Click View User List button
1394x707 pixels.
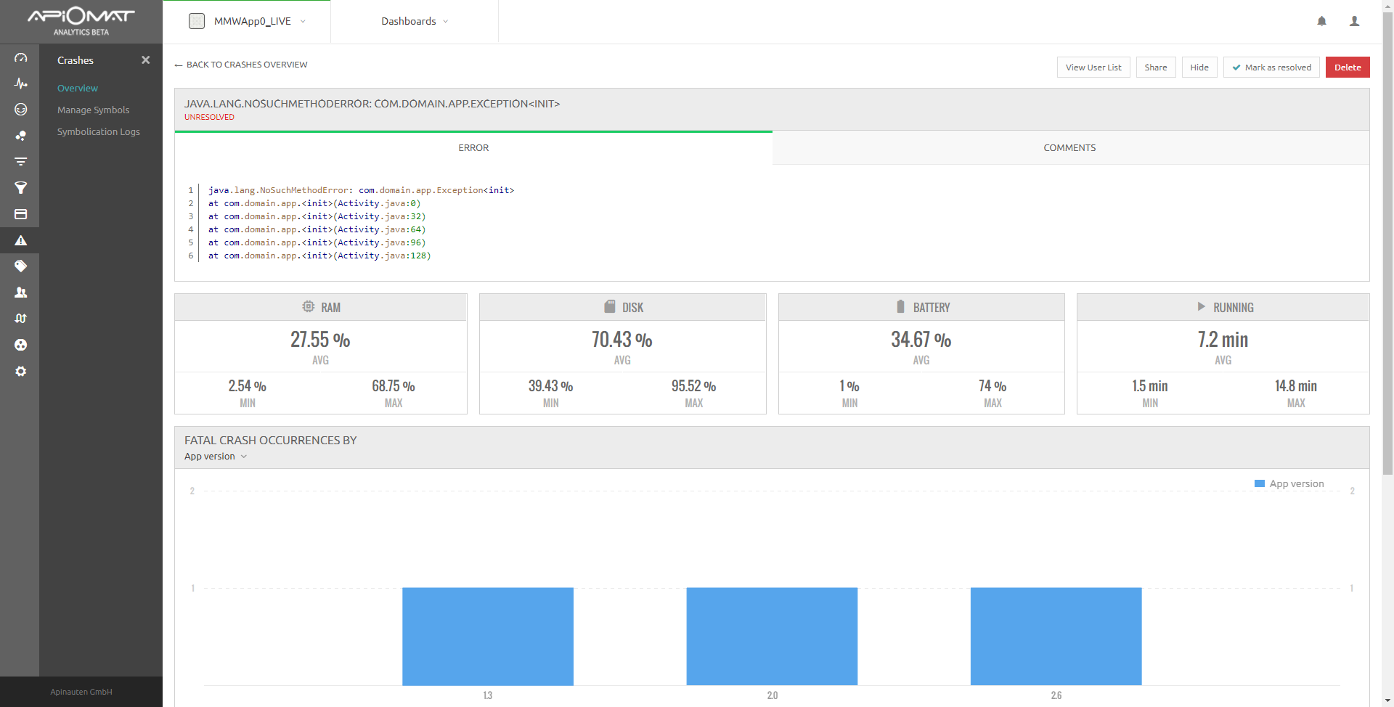tap(1093, 68)
